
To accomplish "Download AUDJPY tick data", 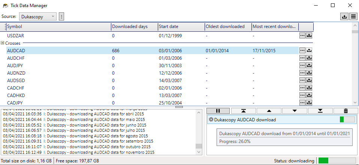I will (309, 65).
